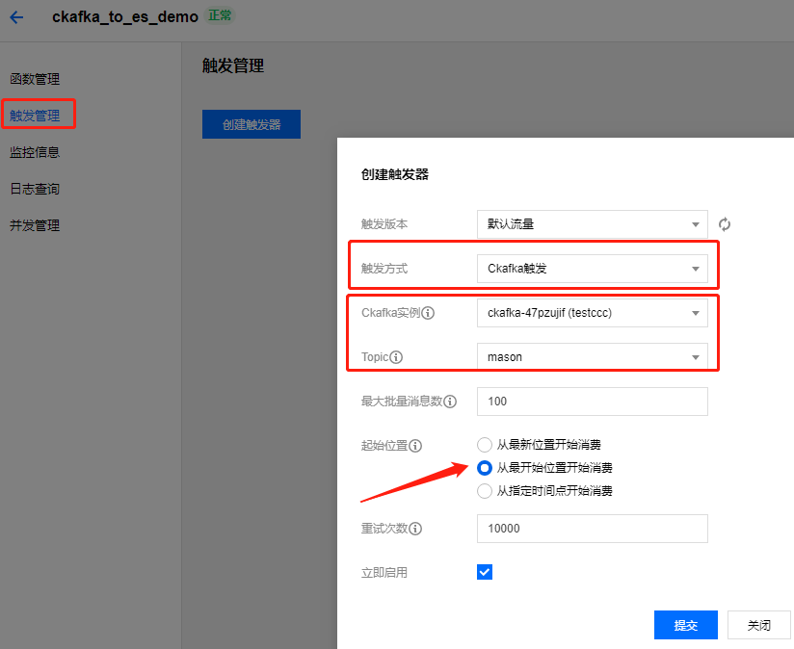
Task: Open 日志查询 in the sidebar
Action: tap(35, 189)
